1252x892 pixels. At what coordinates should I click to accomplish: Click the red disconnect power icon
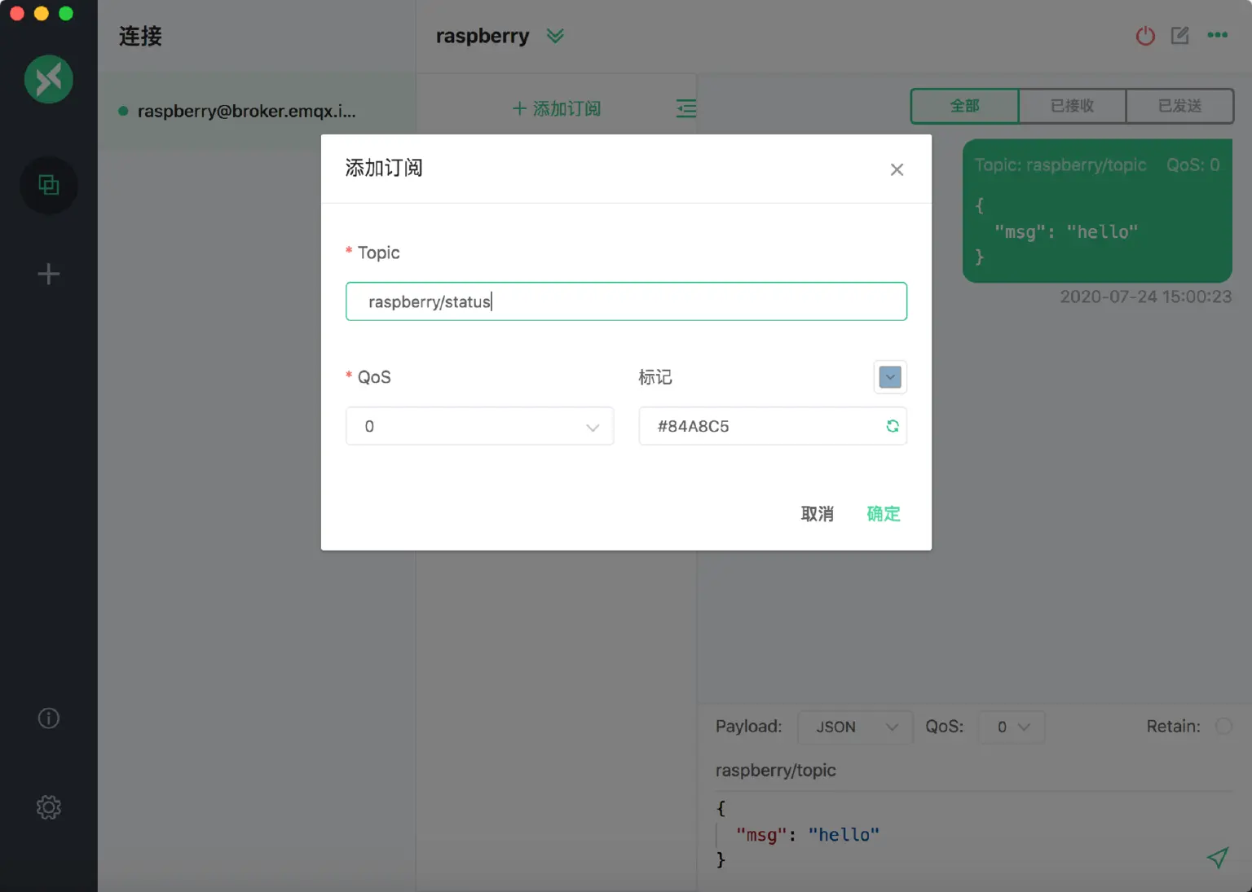(1145, 36)
